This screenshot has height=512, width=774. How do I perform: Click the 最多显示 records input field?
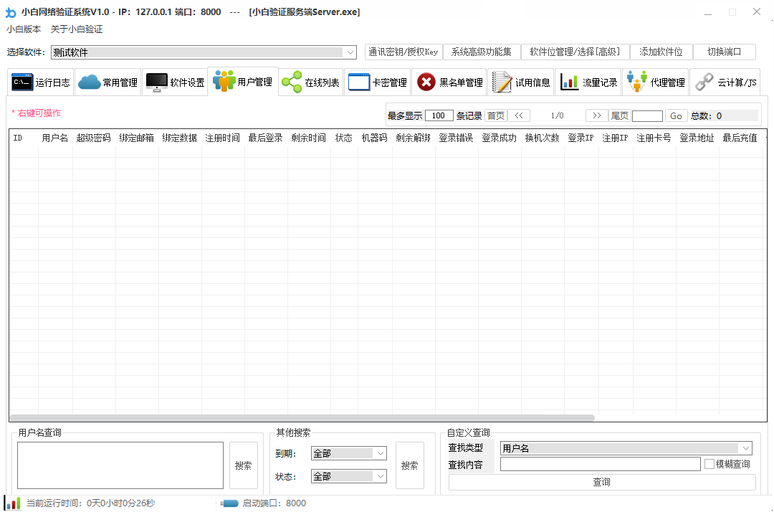[439, 115]
